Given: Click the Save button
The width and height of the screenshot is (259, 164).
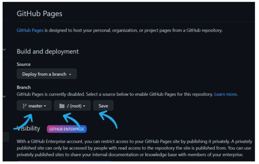Looking at the screenshot, I should 103,106.
